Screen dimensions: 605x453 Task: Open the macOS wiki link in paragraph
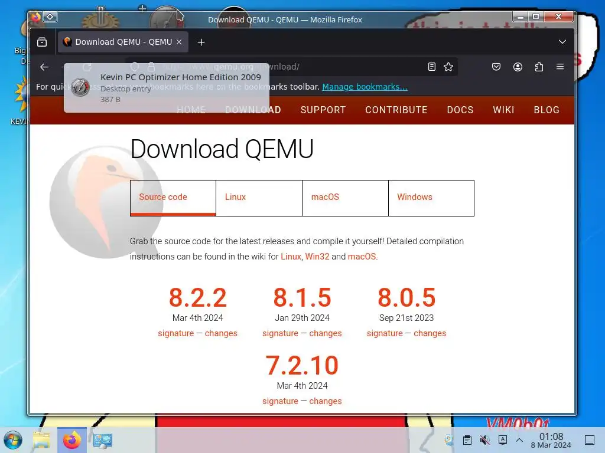pyautogui.click(x=362, y=257)
